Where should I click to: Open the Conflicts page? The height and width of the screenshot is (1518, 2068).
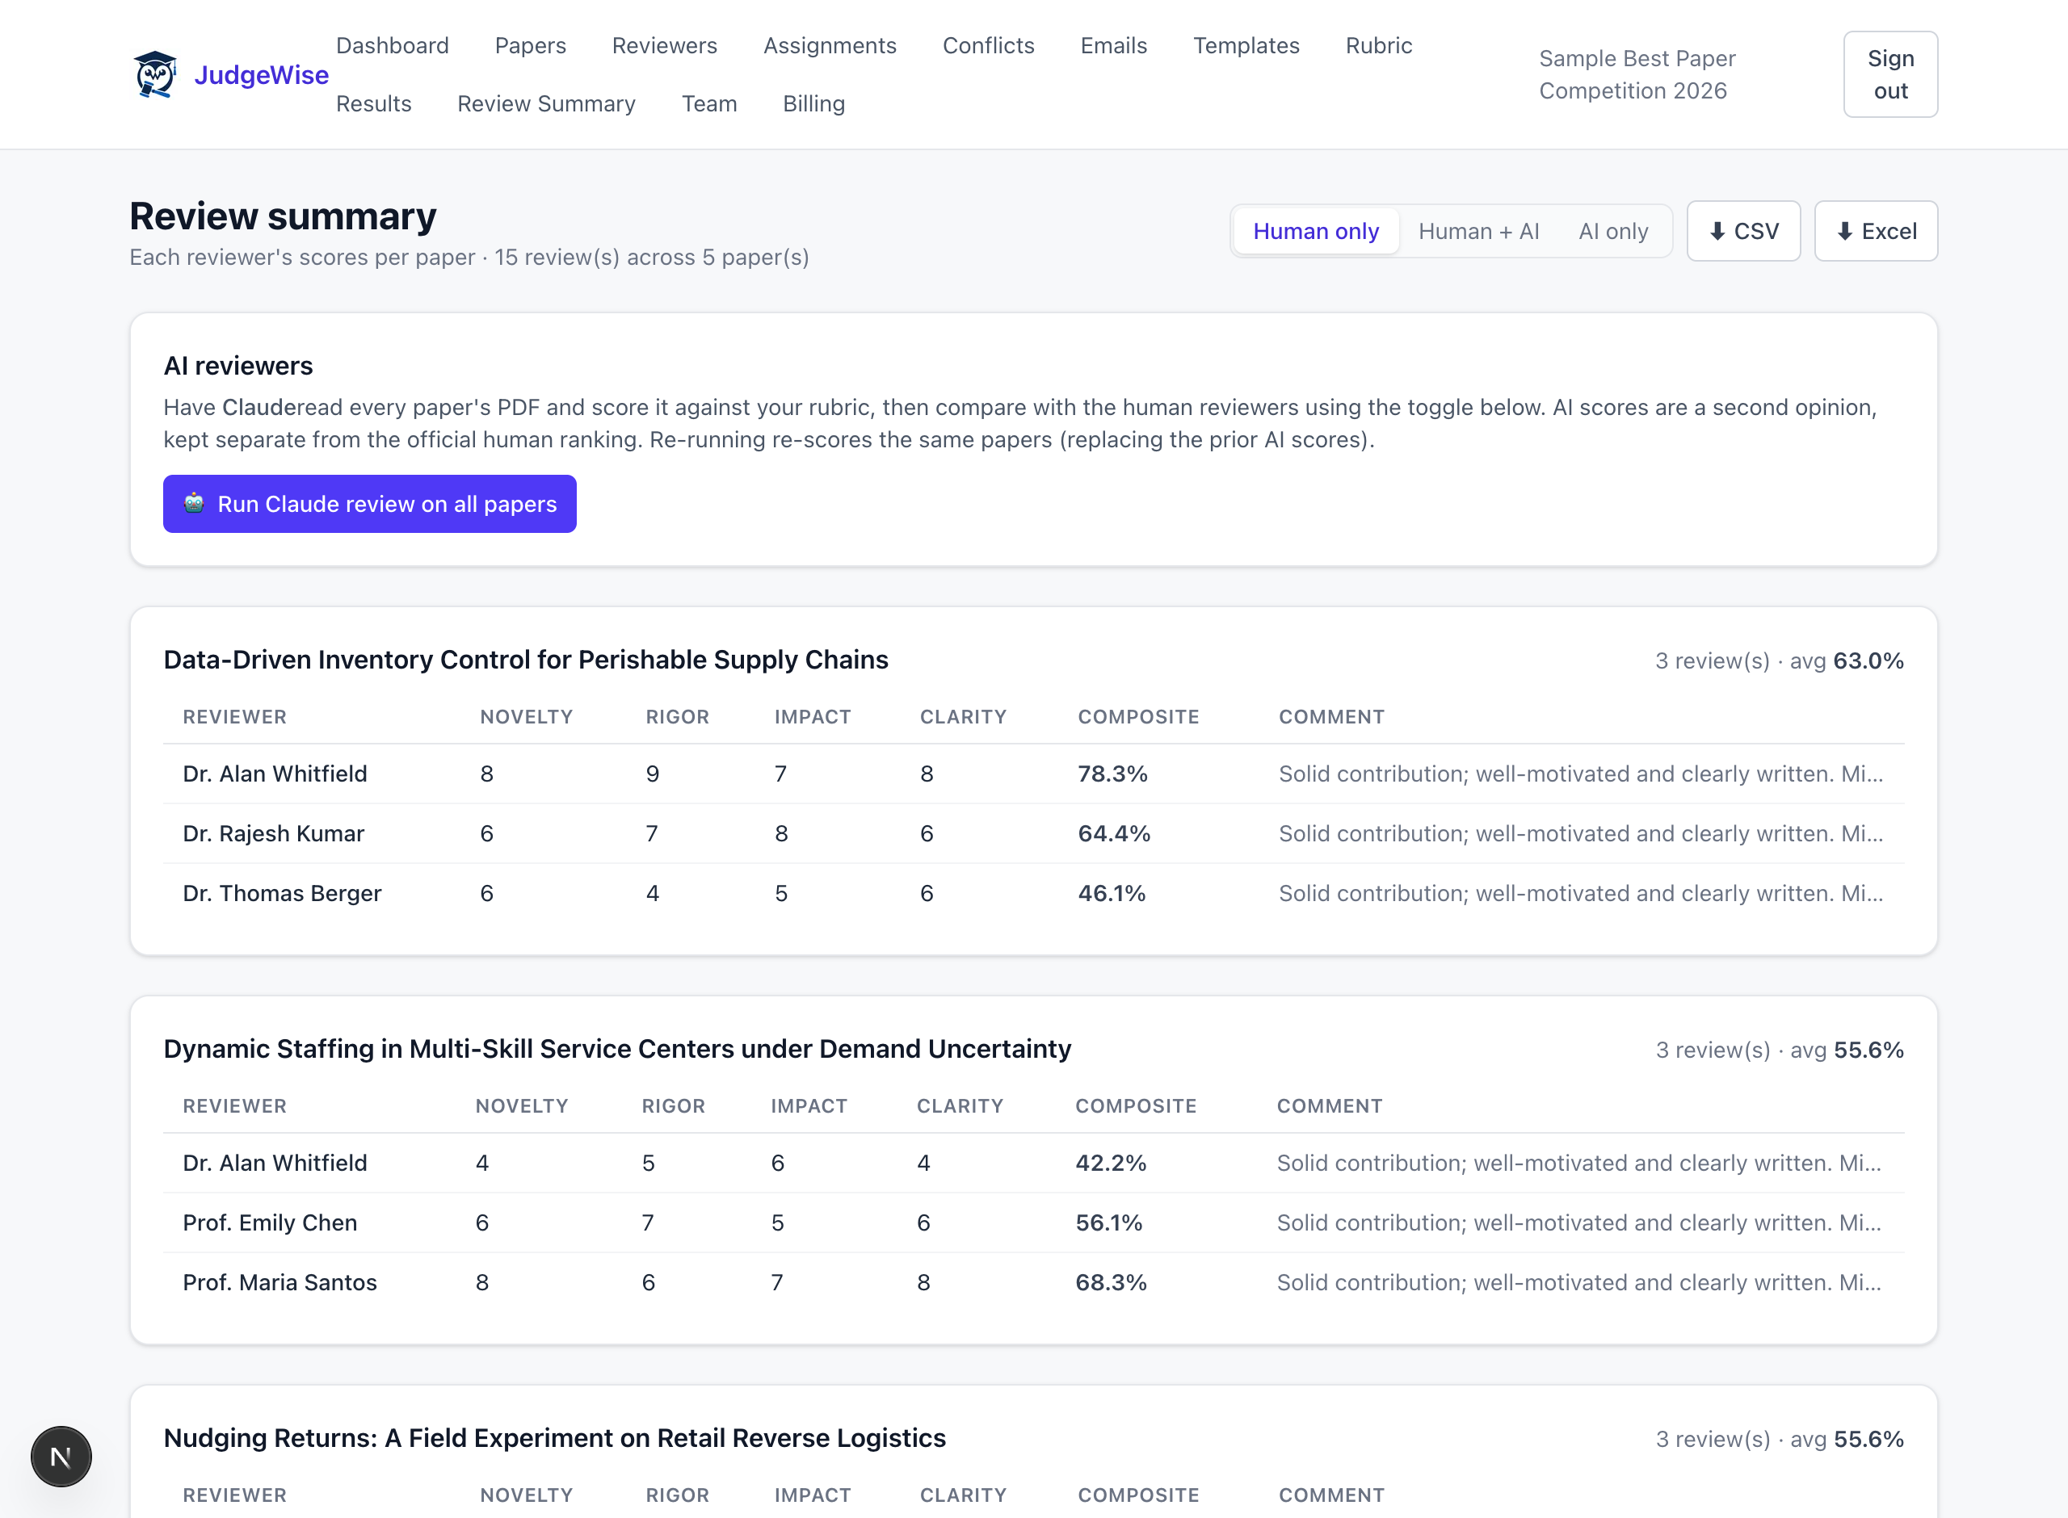click(988, 45)
